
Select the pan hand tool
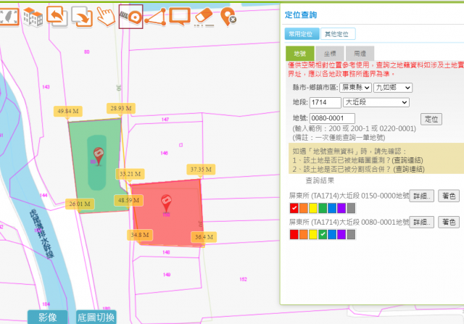107,16
